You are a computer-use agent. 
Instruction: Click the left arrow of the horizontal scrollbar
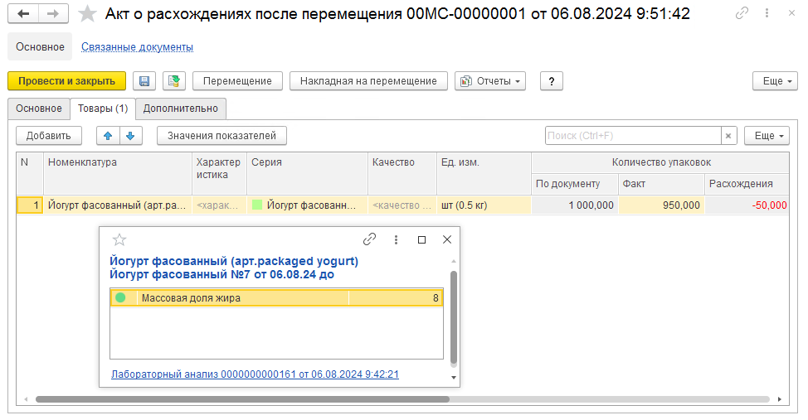click(x=26, y=399)
